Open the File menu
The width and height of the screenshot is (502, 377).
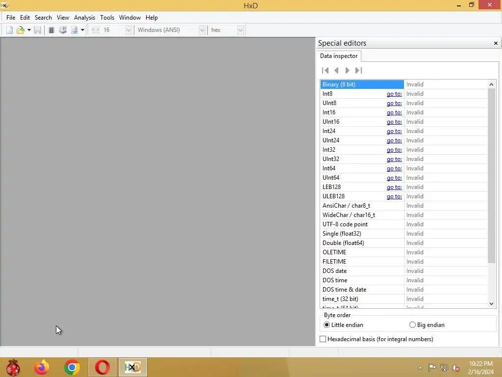point(11,18)
